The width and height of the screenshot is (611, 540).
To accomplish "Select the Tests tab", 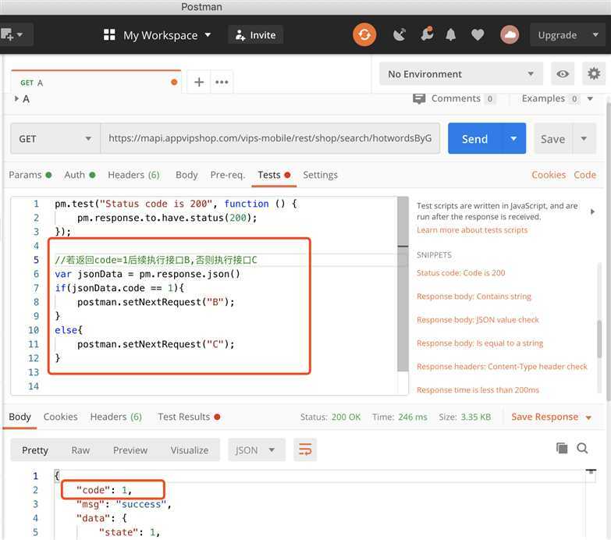I will (274, 175).
